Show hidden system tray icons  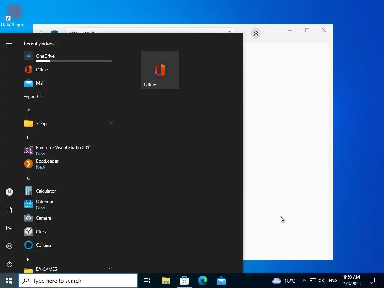(x=304, y=280)
